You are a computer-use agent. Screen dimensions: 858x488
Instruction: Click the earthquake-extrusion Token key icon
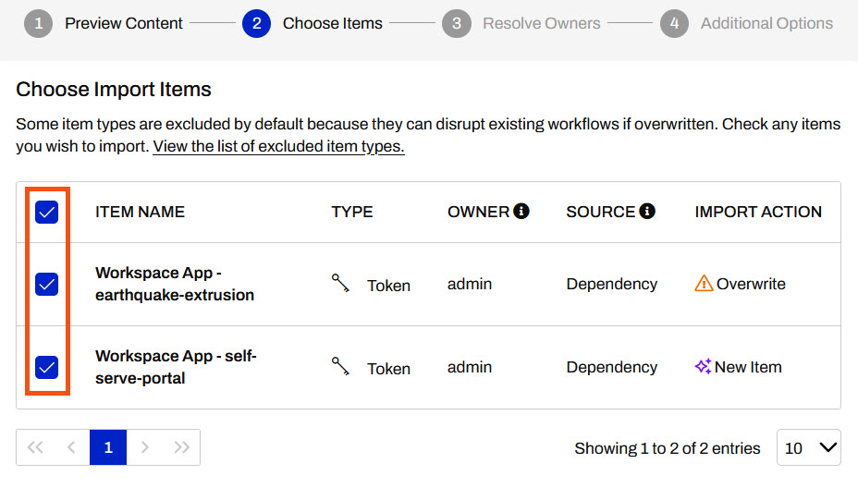click(x=340, y=284)
